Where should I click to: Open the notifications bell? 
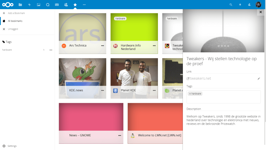click(240, 5)
